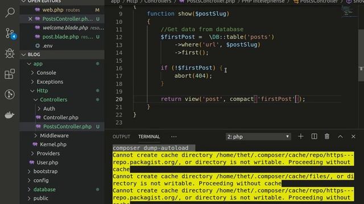Click on 'abort(404);' on line 17
The height and width of the screenshot is (204, 364).
pos(193,76)
